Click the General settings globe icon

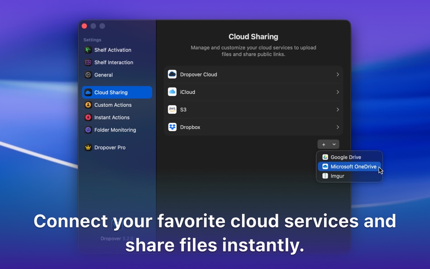(87, 75)
